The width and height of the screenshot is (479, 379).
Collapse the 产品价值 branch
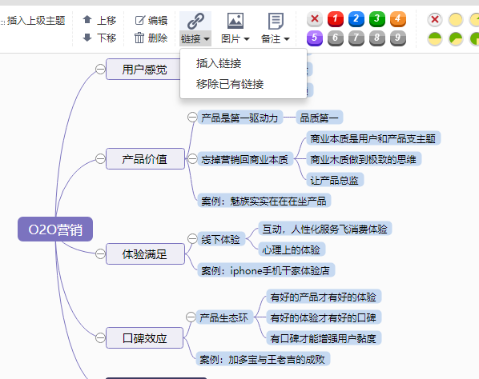coord(100,159)
